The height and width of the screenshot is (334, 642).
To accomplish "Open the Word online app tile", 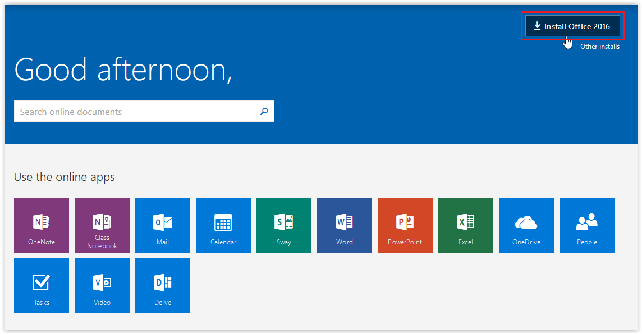I will point(345,225).
